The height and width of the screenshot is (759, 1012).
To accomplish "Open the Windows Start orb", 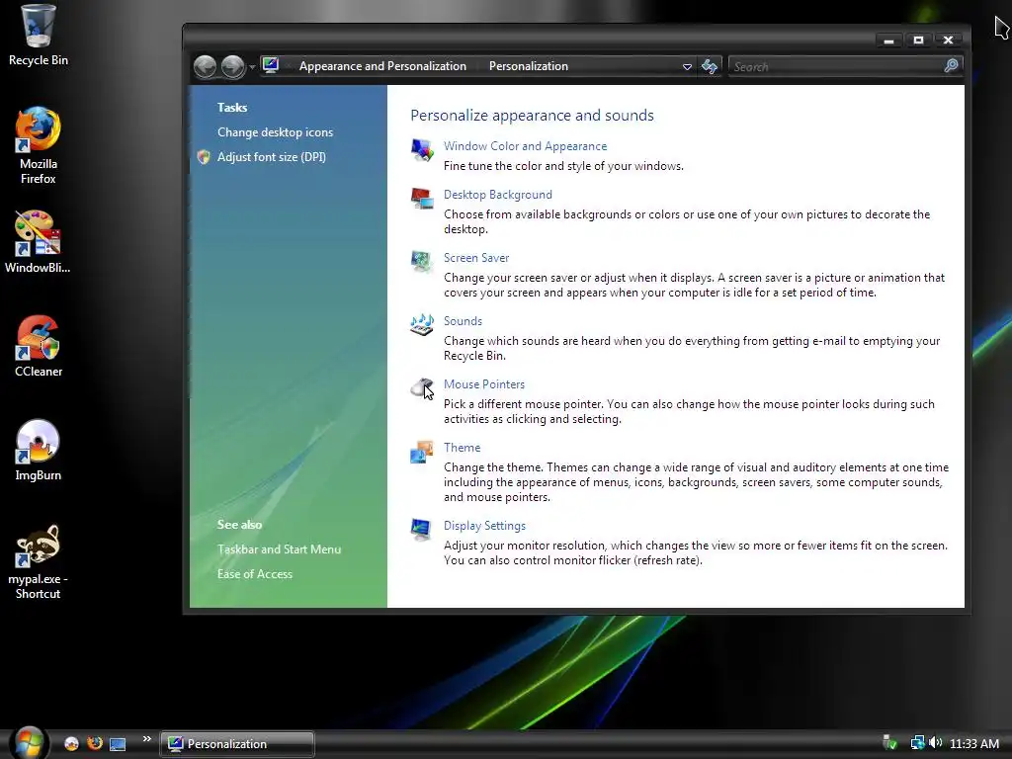I will (x=29, y=743).
